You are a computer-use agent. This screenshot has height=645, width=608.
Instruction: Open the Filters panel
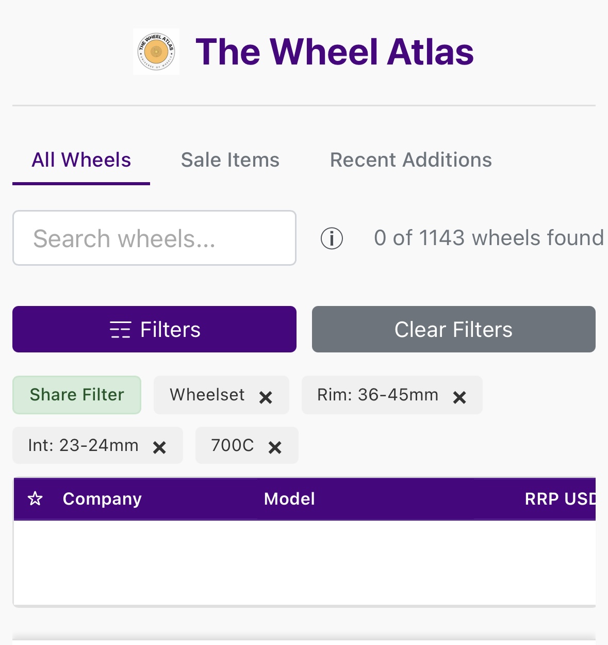pyautogui.click(x=154, y=329)
